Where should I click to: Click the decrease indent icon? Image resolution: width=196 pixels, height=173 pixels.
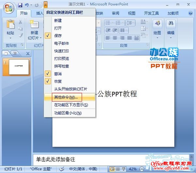point(108,30)
